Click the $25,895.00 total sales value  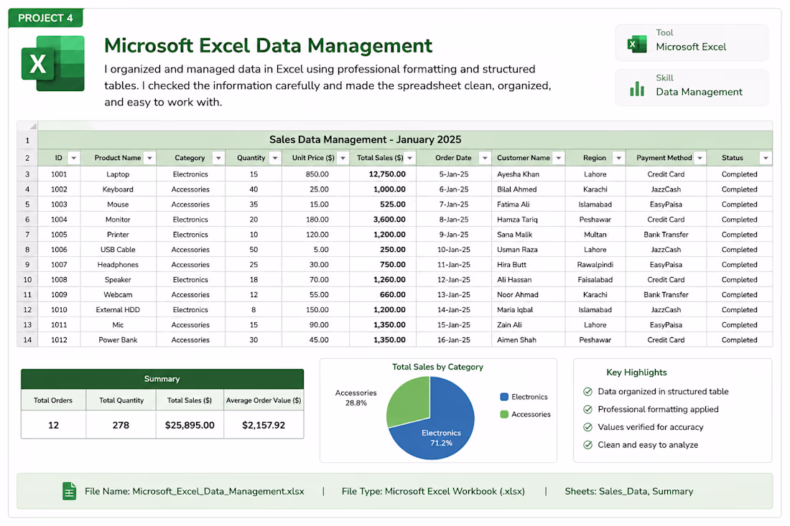tap(190, 425)
